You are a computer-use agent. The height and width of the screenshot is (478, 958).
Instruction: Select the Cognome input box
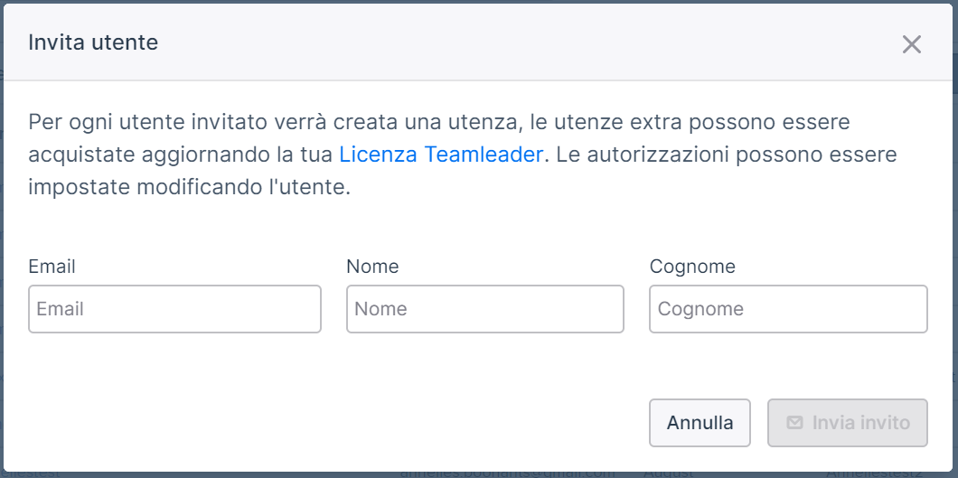788,309
